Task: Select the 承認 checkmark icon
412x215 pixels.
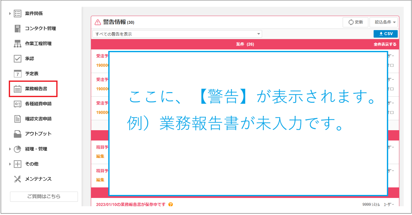Action: 18,59
